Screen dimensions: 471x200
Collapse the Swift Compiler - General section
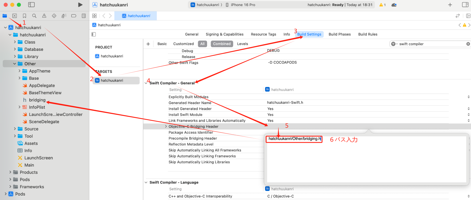point(146,83)
